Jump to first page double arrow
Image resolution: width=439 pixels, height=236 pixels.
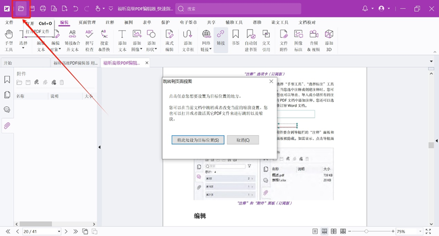pyautogui.click(x=8, y=231)
